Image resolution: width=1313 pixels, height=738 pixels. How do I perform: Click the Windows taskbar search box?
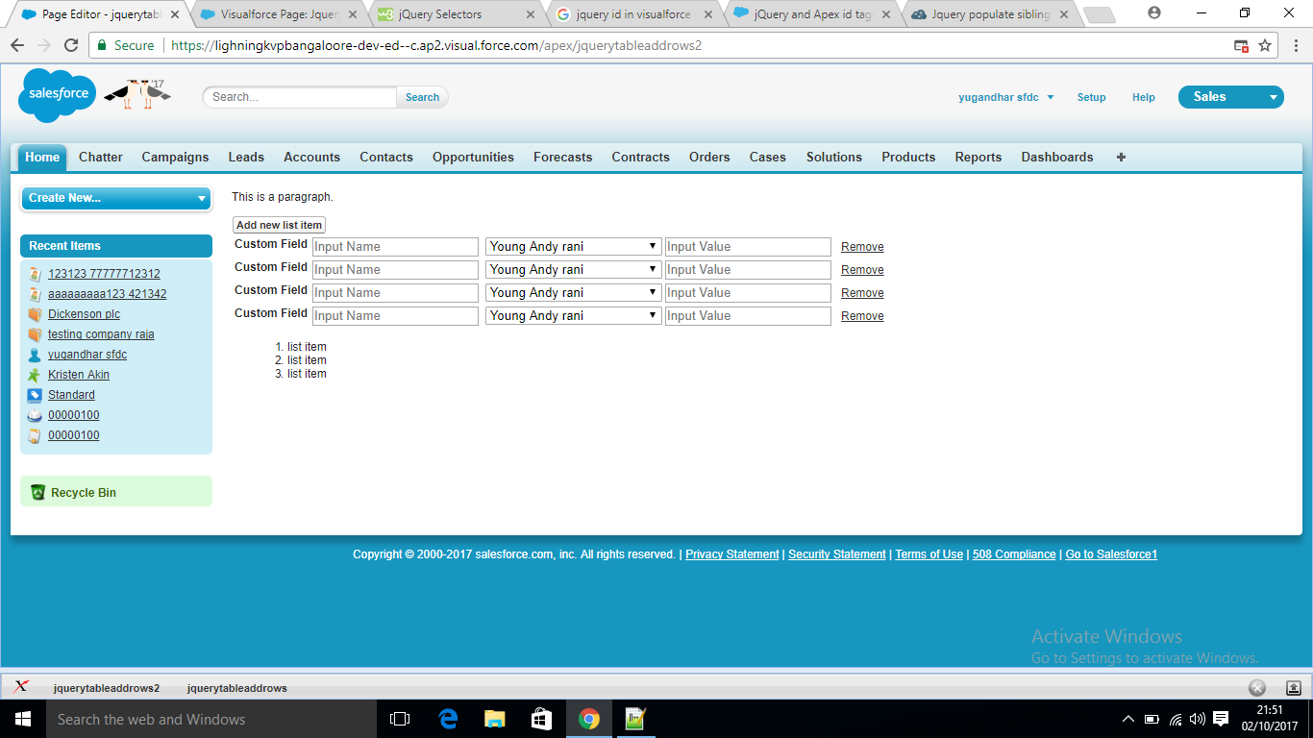click(211, 719)
